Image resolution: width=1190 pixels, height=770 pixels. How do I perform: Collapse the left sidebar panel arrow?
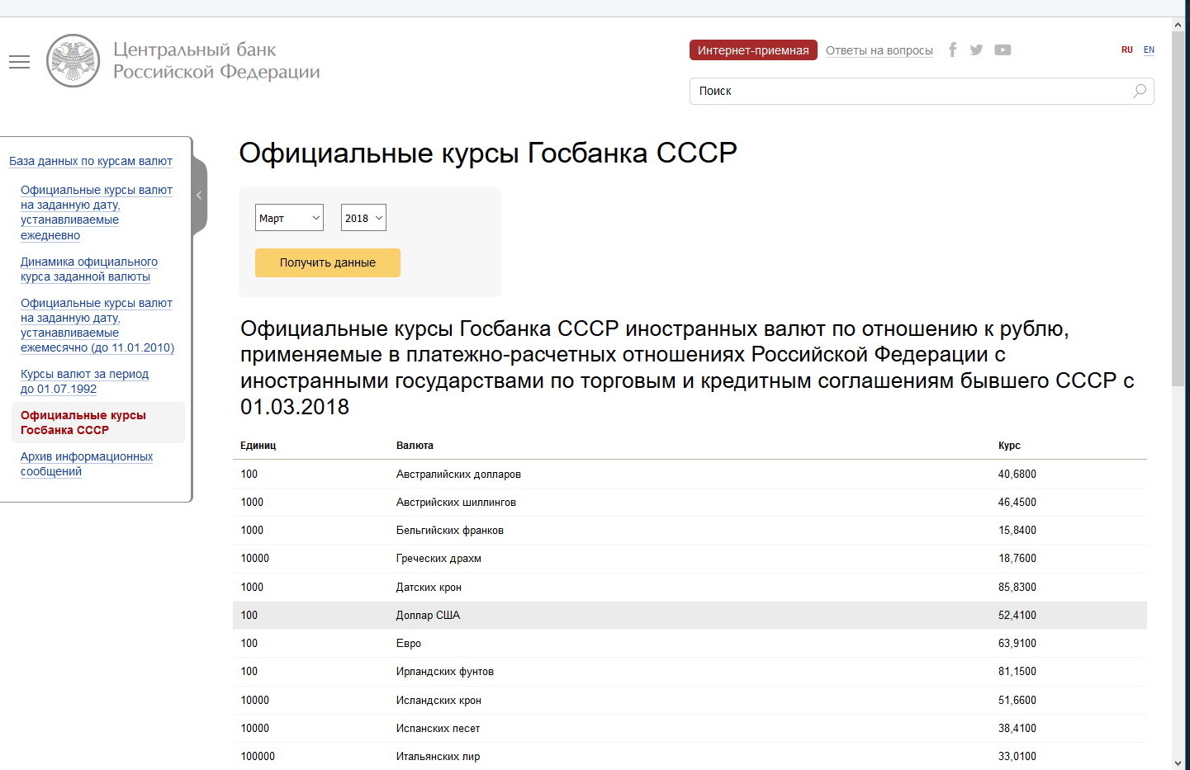pyautogui.click(x=199, y=196)
